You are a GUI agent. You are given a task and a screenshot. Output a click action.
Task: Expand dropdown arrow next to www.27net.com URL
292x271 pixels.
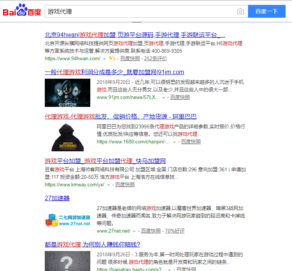(x=134, y=231)
